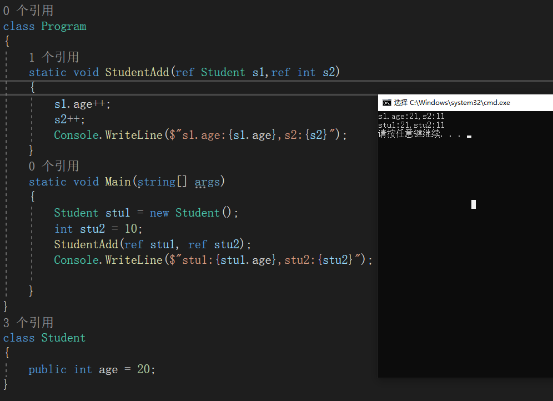Click the '1 个引用' CodeLens above StudentAdd

[x=54, y=57]
